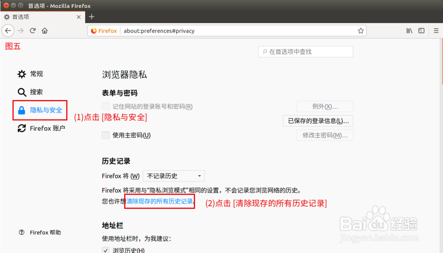Click the address bar URL about:preferences#privacy
The image size is (443, 253).
point(159,31)
